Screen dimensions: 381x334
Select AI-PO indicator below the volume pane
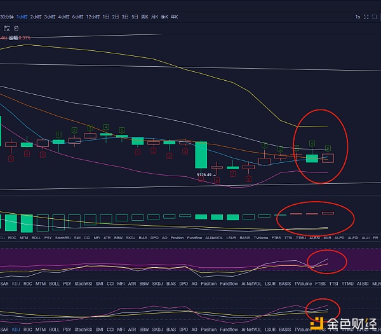[x=340, y=237]
